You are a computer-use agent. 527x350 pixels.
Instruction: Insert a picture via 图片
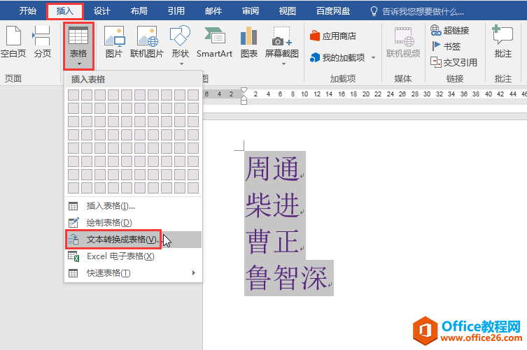(114, 42)
